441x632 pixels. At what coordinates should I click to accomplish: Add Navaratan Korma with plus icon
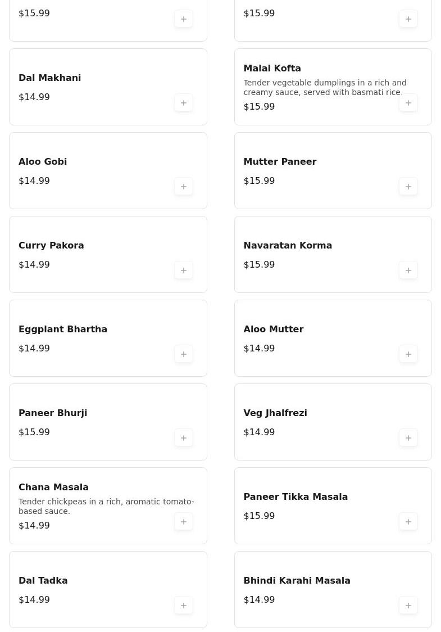click(408, 270)
